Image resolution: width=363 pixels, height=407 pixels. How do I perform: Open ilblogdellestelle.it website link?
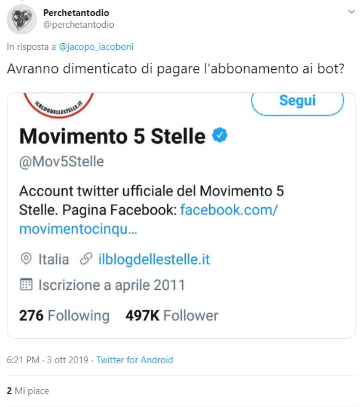(x=154, y=259)
